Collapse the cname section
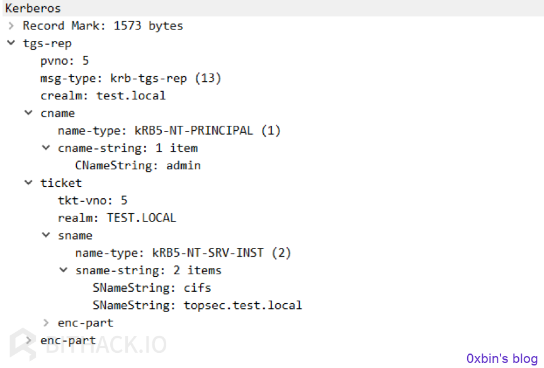 click(28, 113)
